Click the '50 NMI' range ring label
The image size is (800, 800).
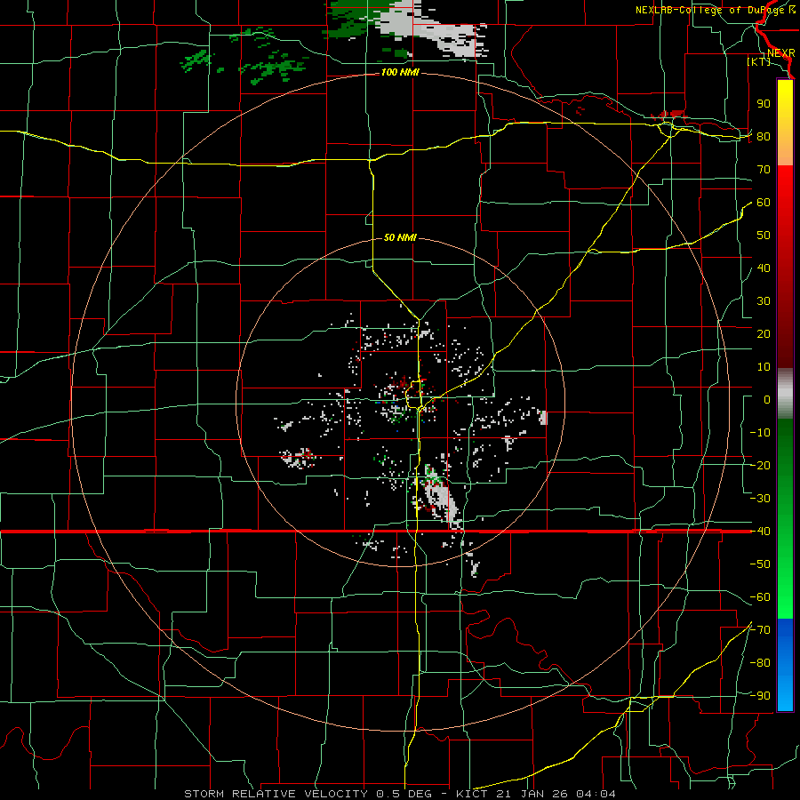coord(400,237)
